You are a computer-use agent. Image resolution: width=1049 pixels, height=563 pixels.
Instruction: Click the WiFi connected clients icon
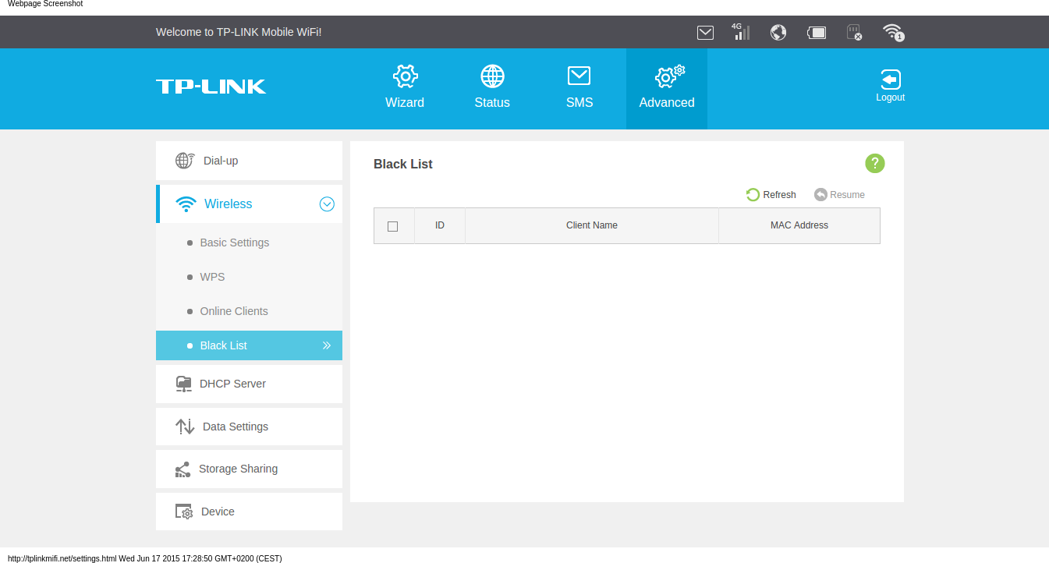[893, 32]
